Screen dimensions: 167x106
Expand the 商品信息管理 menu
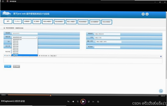click(x=59, y=22)
